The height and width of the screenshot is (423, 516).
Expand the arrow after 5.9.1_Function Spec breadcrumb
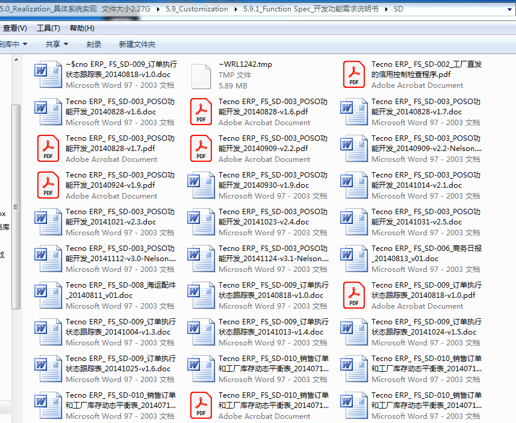click(x=387, y=9)
